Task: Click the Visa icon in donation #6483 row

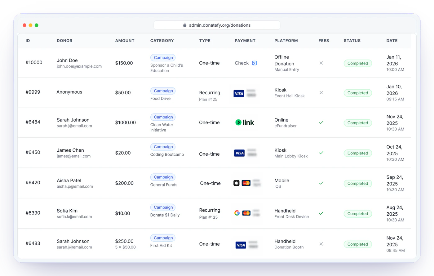Action: click(241, 245)
